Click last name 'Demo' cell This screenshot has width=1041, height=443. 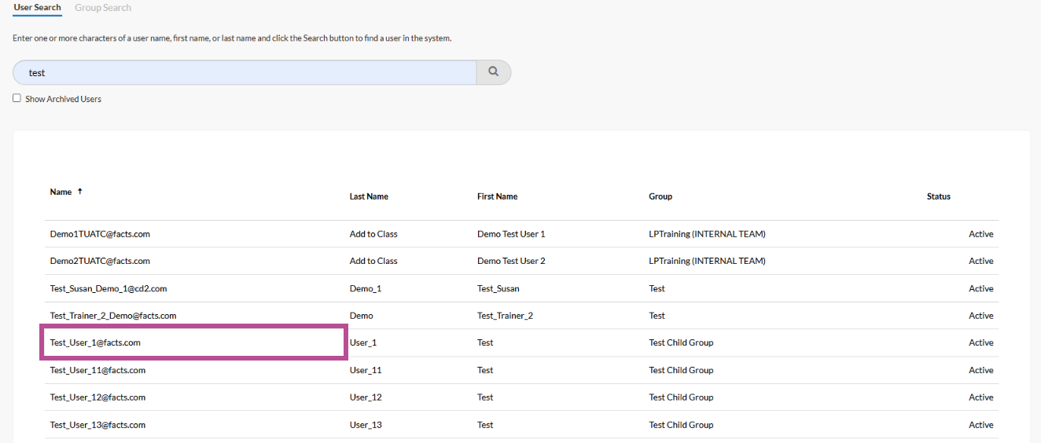coord(362,316)
